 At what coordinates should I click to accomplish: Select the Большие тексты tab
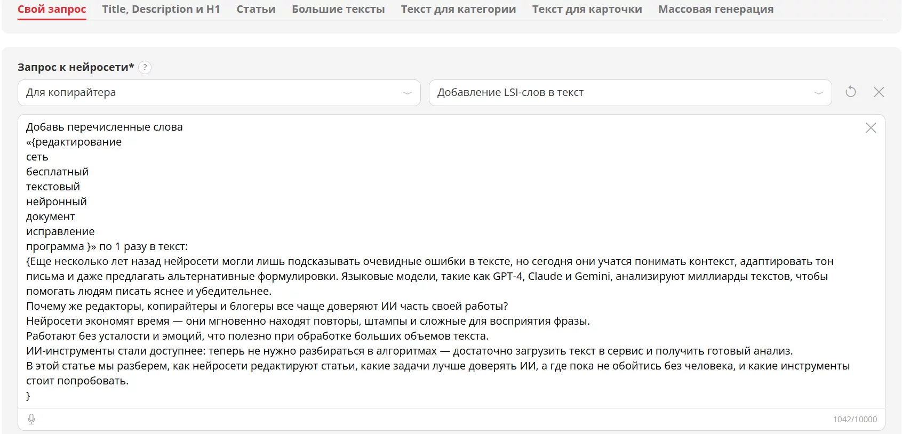coord(338,10)
